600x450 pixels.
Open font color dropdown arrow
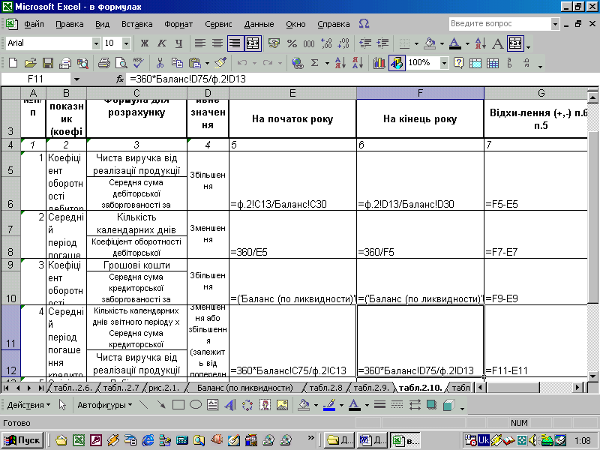467,43
